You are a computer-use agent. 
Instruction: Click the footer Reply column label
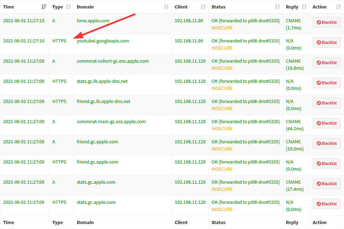292,222
